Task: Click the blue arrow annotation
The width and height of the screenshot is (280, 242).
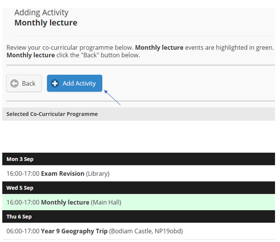Action: coord(112,98)
